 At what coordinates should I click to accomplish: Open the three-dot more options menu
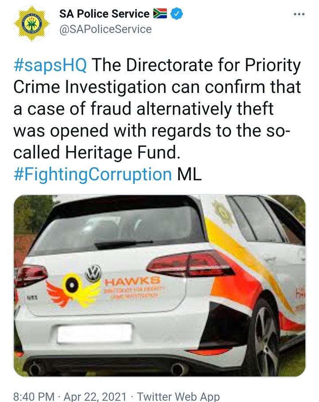299,14
